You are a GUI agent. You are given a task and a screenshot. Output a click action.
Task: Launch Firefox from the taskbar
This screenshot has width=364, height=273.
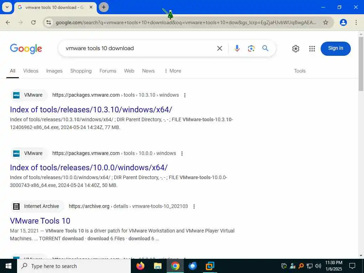tap(140, 266)
